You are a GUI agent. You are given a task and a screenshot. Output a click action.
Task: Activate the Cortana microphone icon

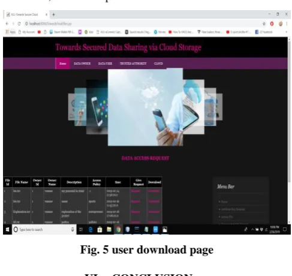[73, 229]
